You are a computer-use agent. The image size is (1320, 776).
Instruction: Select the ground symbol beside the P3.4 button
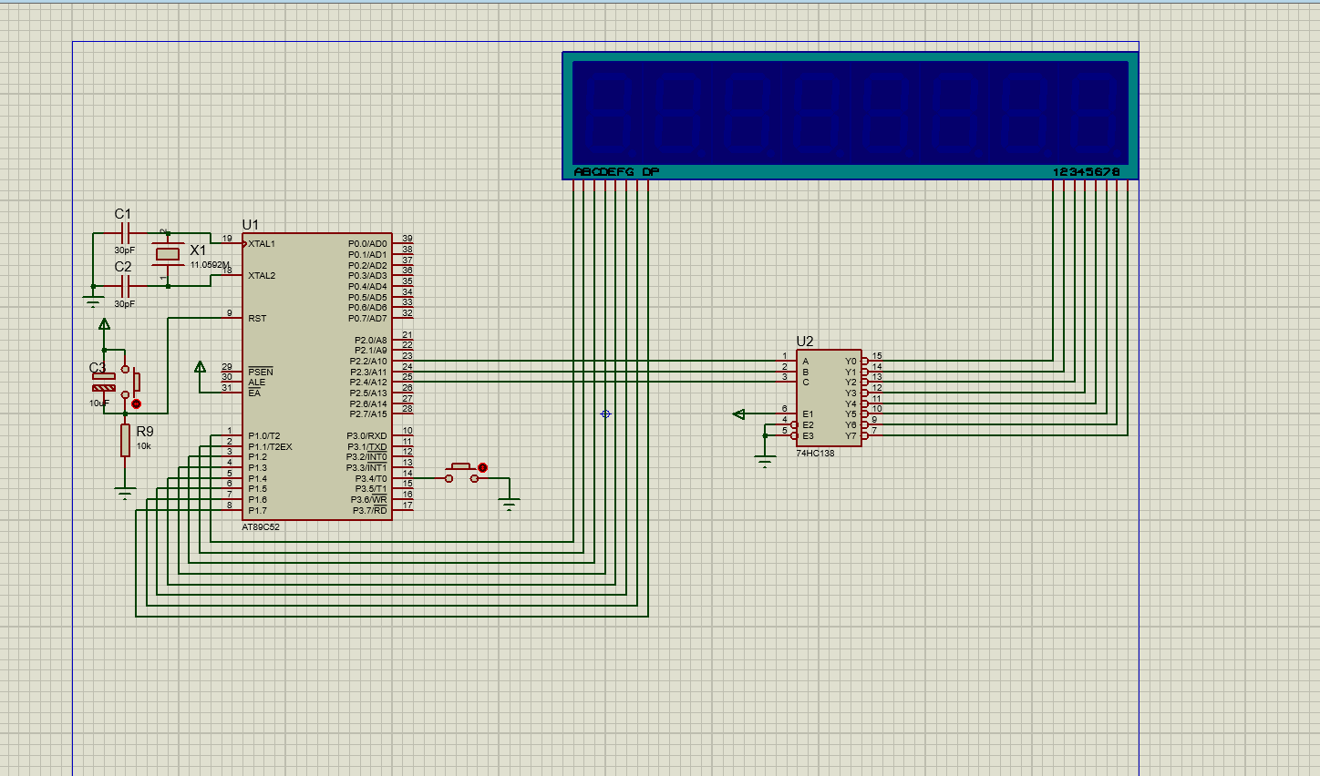[x=510, y=503]
